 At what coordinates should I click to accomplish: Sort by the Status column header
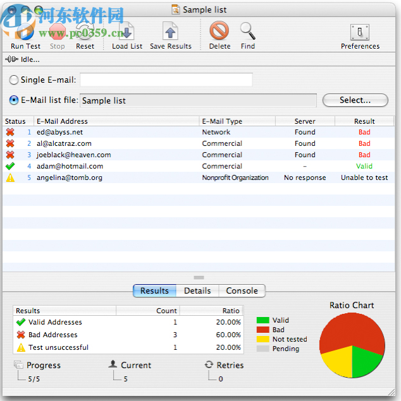tap(18, 121)
